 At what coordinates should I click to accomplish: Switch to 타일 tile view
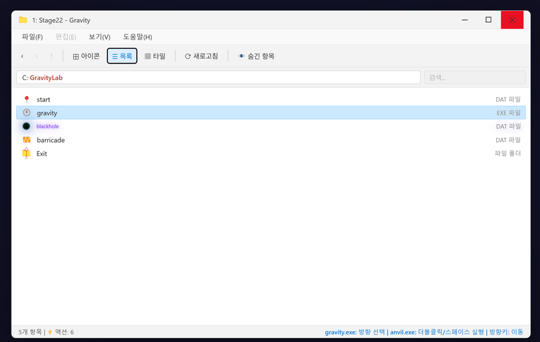point(155,56)
